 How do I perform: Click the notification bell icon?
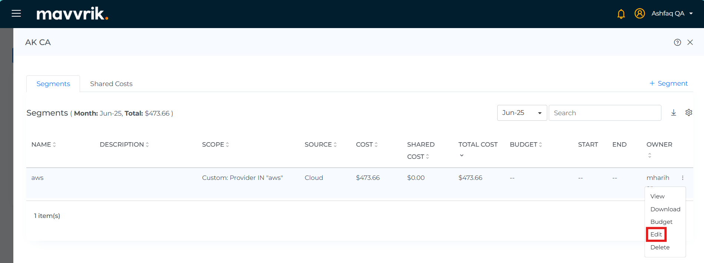tap(621, 14)
